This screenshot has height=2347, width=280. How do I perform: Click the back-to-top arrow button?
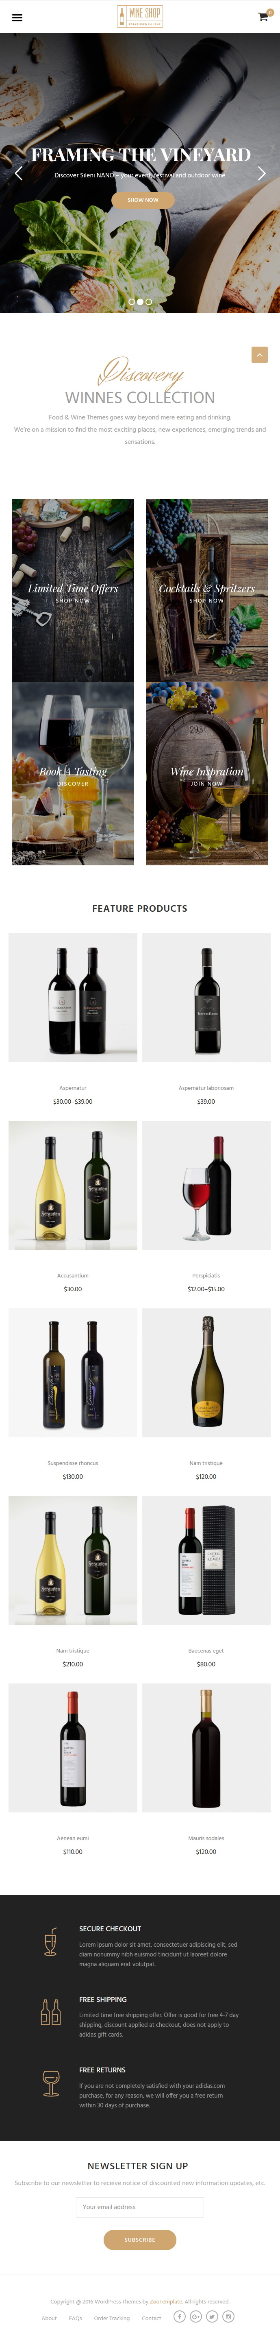click(x=259, y=354)
